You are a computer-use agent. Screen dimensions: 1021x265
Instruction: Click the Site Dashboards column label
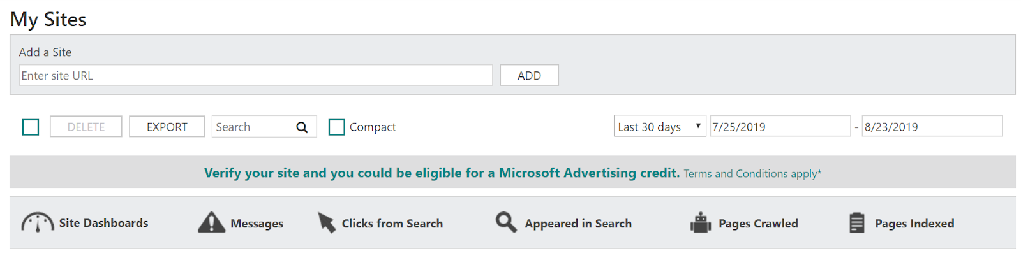click(x=103, y=223)
